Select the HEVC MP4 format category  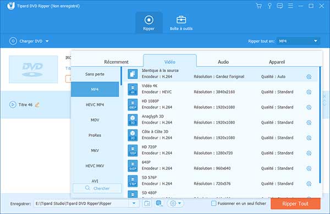tap(95, 105)
